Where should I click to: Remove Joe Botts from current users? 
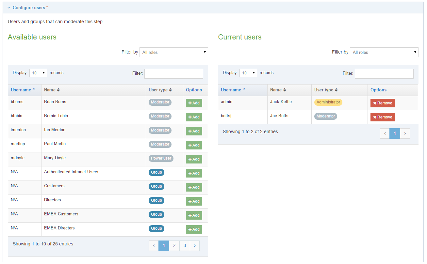coord(382,117)
